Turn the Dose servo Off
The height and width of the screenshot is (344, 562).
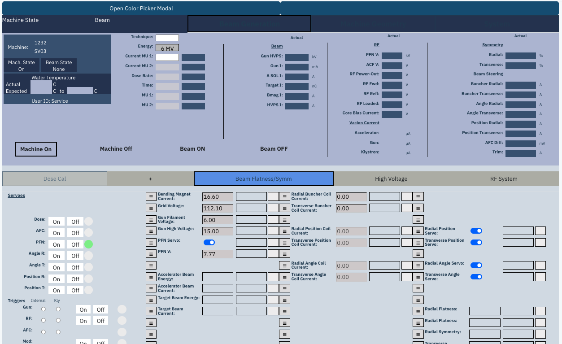coord(75,222)
